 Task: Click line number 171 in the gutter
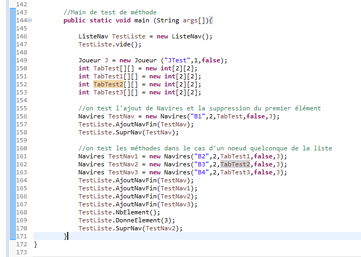(22, 236)
